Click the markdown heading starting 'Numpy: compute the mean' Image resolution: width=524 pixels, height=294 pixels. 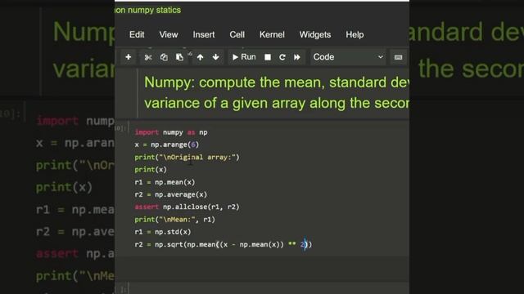tap(277, 92)
